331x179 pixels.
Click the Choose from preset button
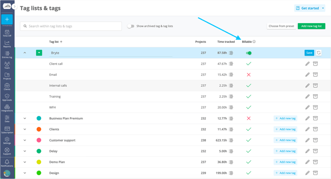point(281,26)
